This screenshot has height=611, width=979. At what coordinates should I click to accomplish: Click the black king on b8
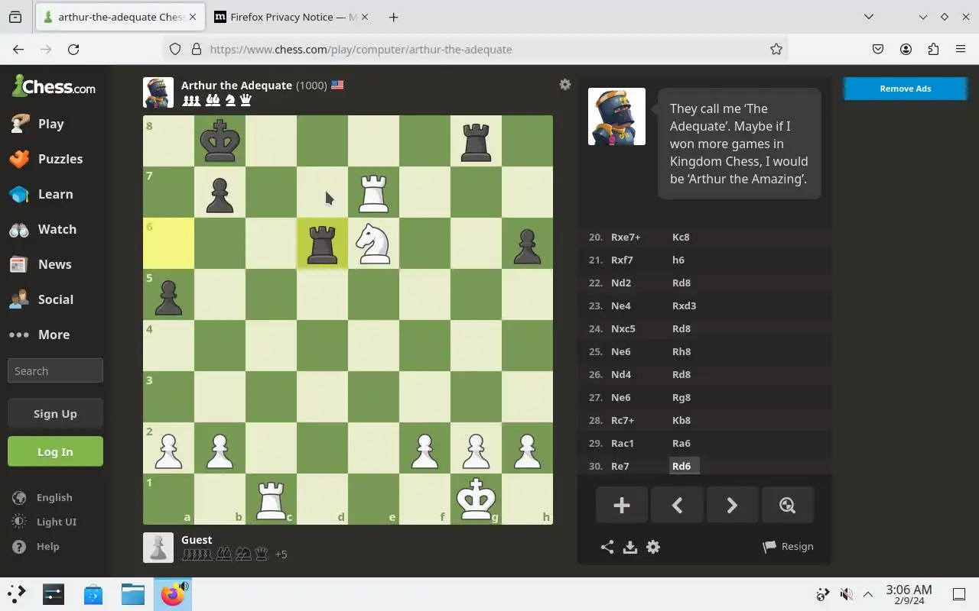click(x=220, y=141)
